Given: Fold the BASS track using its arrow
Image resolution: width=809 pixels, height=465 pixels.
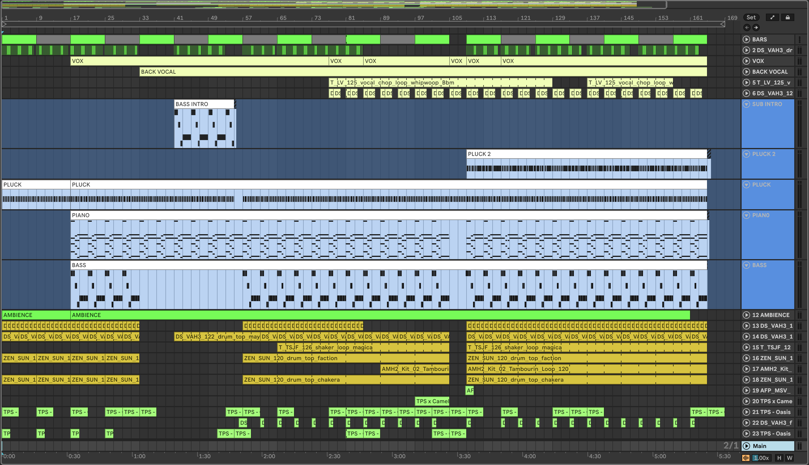Looking at the screenshot, I should [746, 265].
